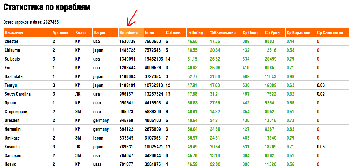The height and width of the screenshot is (168, 352).
Task: Click St. Louis battles value 19432105
Action: [154, 59]
